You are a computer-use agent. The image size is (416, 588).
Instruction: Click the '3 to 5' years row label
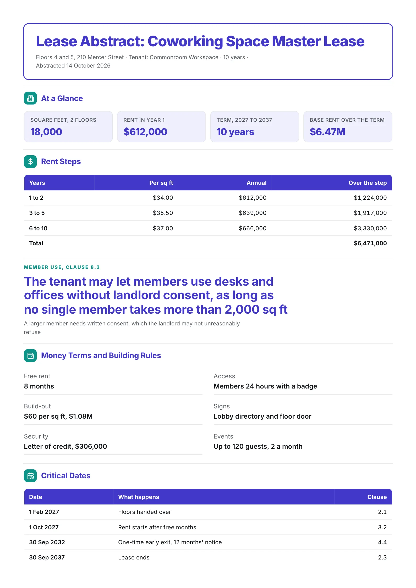(37, 213)
